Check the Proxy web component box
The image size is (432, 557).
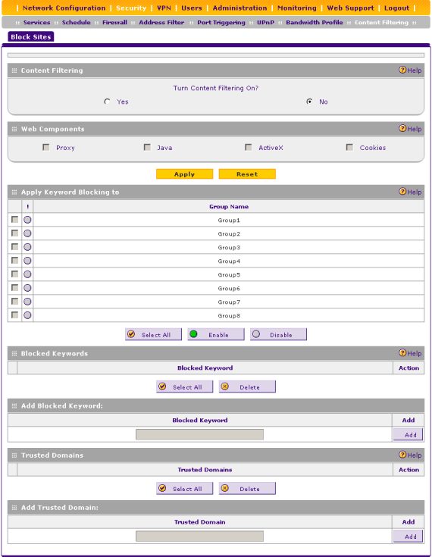click(x=45, y=147)
